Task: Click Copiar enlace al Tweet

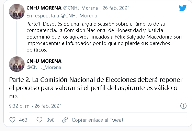Action: 98,120
